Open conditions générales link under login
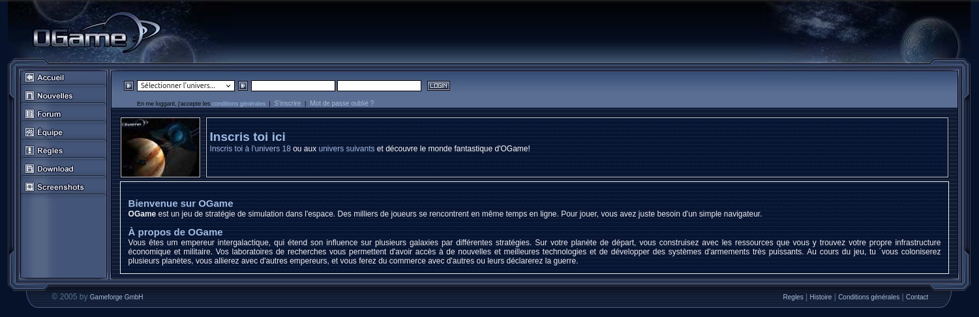 pyautogui.click(x=239, y=104)
